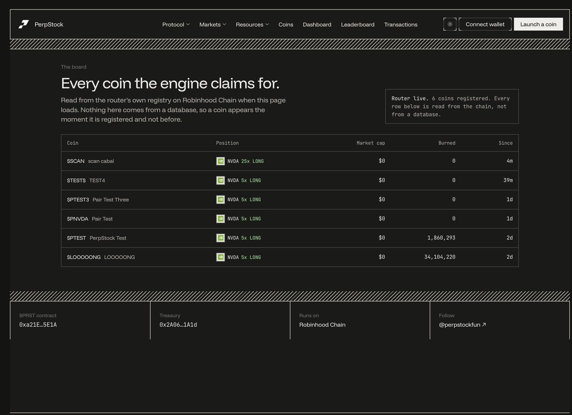Viewport: 572px width, 415px height.
Task: Click the PerpStock logo icon
Action: click(x=24, y=24)
